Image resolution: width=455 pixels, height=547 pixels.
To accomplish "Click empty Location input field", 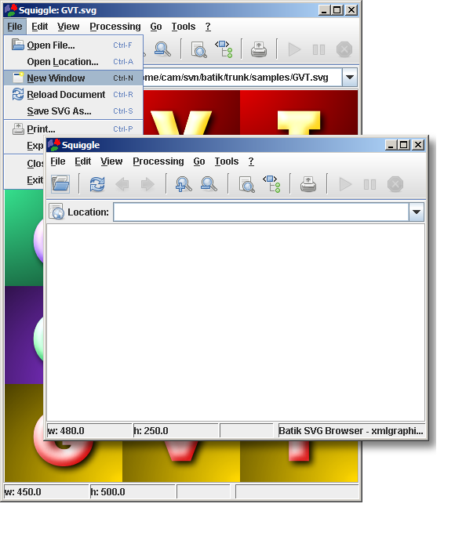I will pyautogui.click(x=261, y=212).
